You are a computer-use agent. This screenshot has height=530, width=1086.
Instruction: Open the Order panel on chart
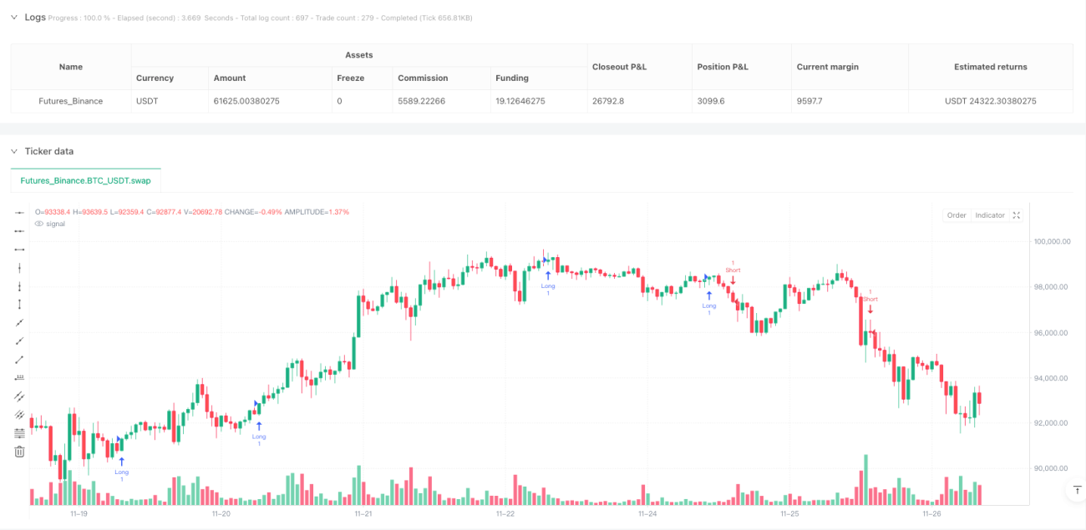tap(957, 215)
